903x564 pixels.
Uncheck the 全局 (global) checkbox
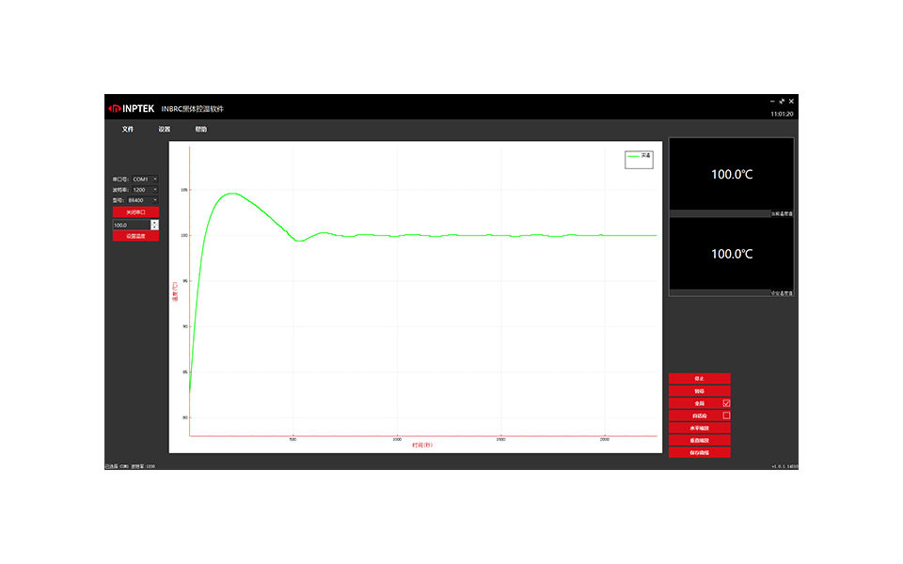(x=726, y=403)
